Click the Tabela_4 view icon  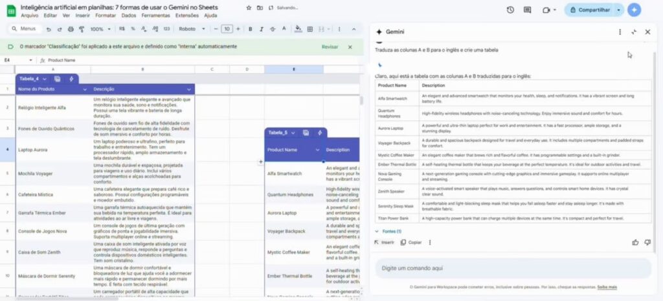(58, 79)
